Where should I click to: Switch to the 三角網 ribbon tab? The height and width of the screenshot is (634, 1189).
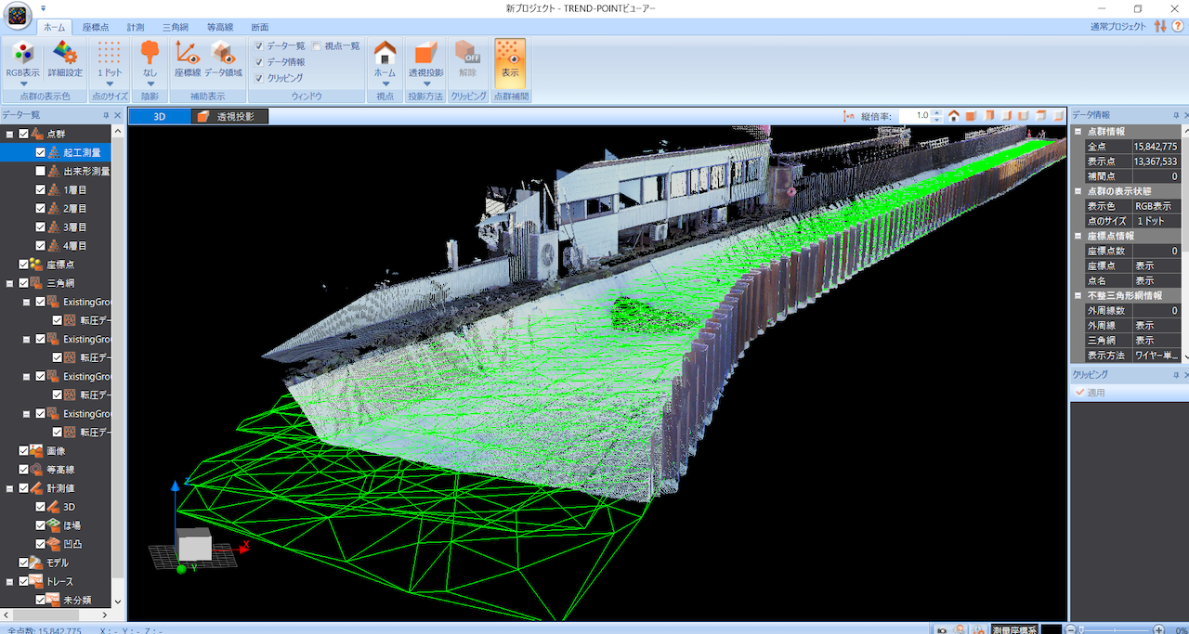pos(177,27)
